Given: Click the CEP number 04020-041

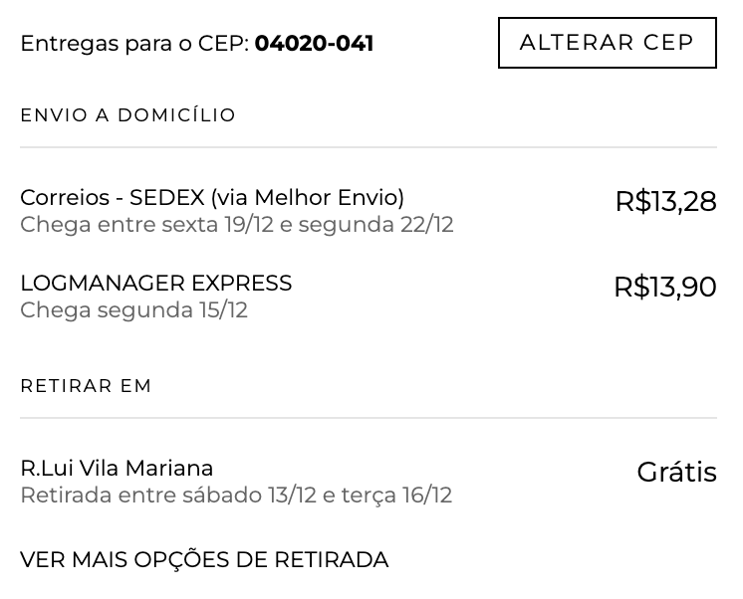Looking at the screenshot, I should pos(314,44).
